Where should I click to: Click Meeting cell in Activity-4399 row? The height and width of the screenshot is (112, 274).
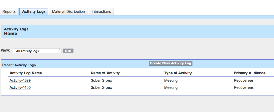[171, 81]
